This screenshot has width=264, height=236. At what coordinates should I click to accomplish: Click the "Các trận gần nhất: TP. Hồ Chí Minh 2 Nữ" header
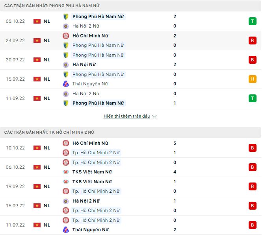(49, 133)
